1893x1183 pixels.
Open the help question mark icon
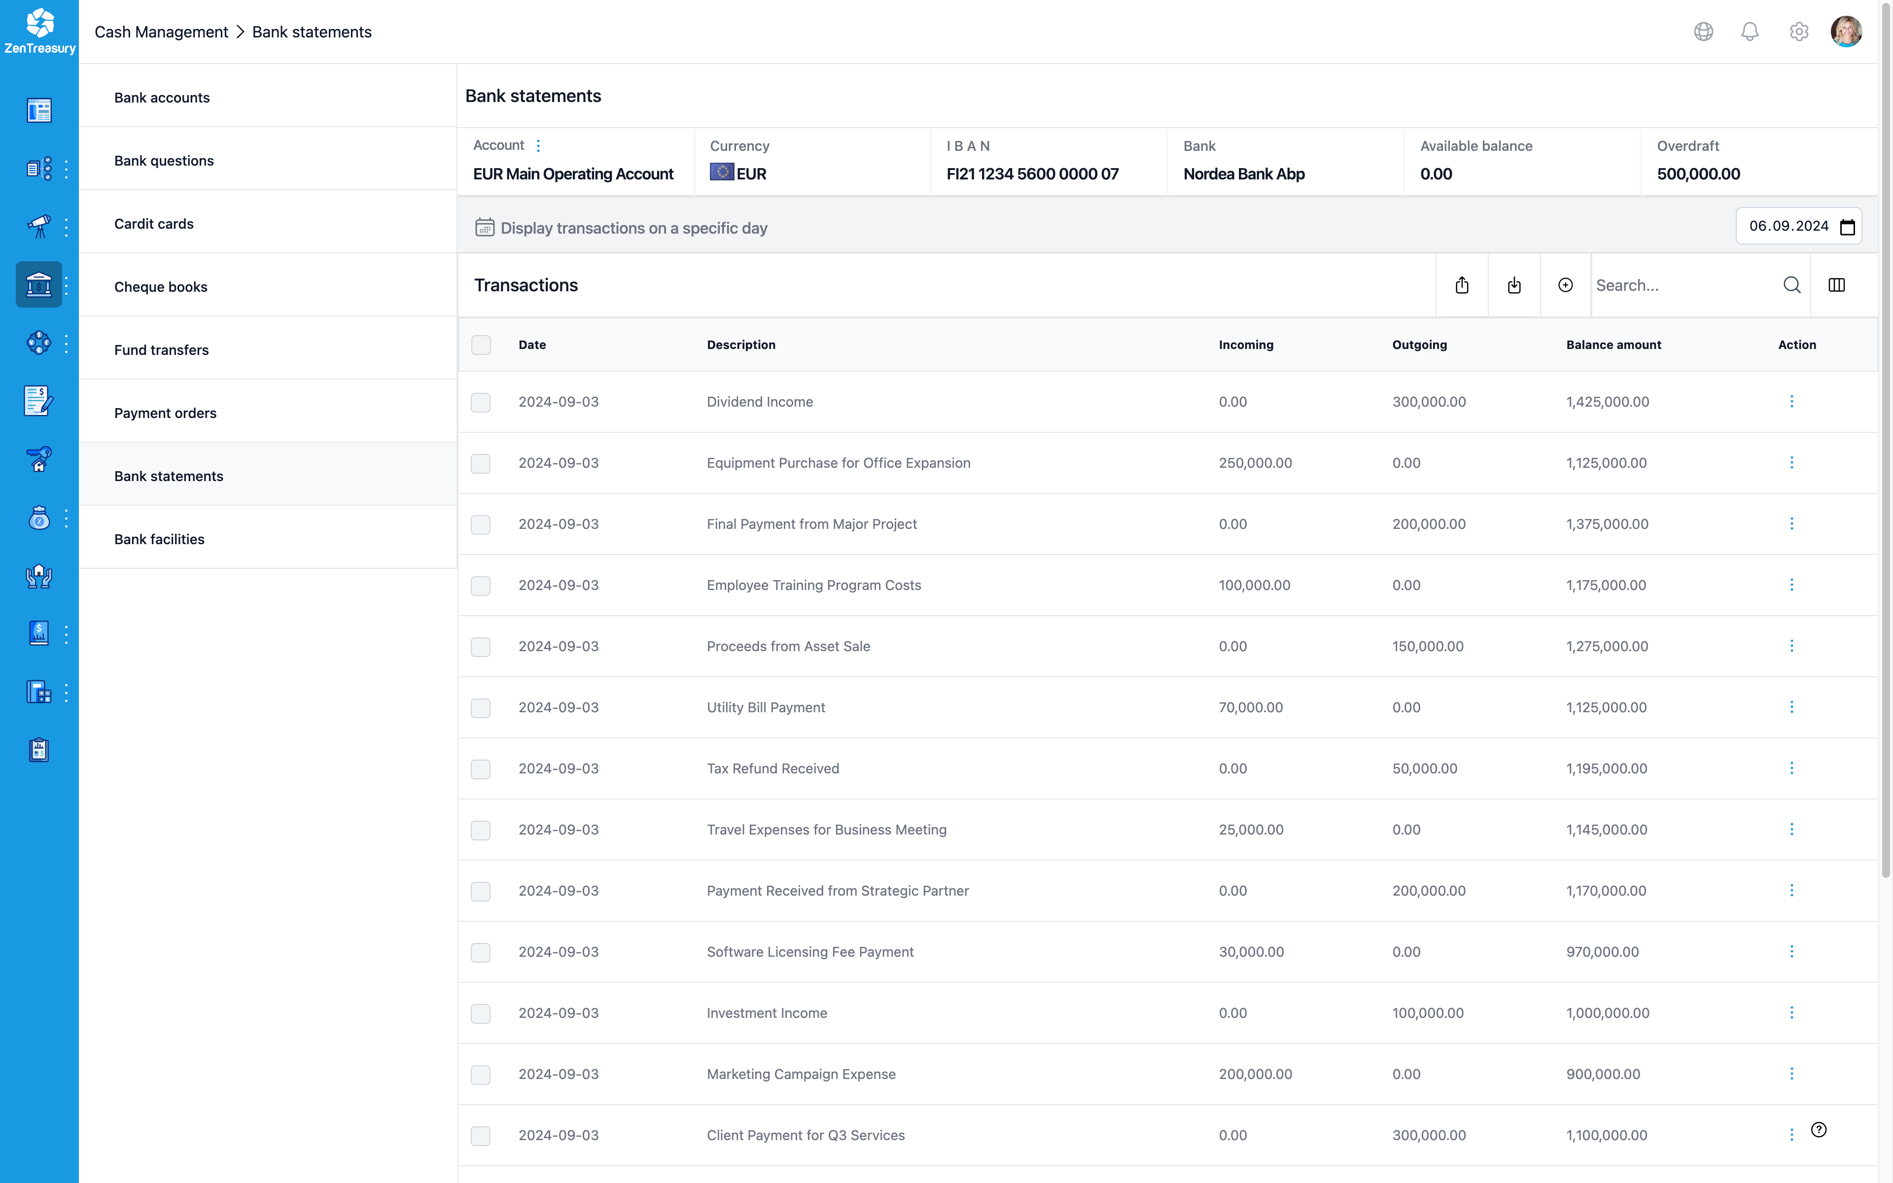point(1818,1129)
